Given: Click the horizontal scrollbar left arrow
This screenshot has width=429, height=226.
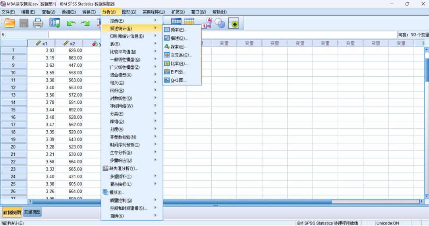Looking at the screenshot, I should tap(30, 202).
